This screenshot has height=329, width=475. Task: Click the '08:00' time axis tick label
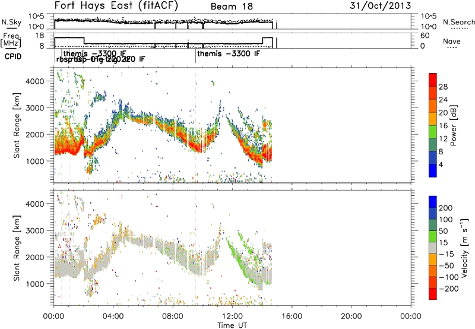[x=173, y=317]
